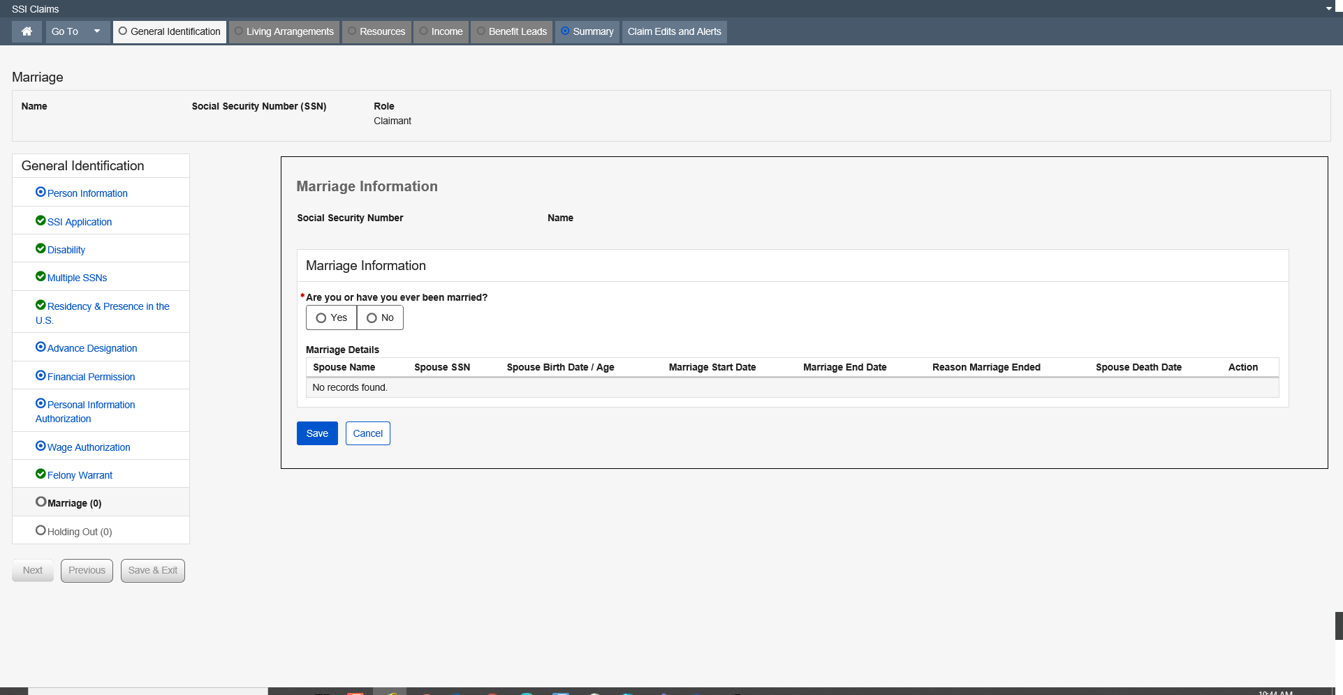1343x695 pixels.
Task: Cancel the marriage information form
Action: pyautogui.click(x=367, y=433)
